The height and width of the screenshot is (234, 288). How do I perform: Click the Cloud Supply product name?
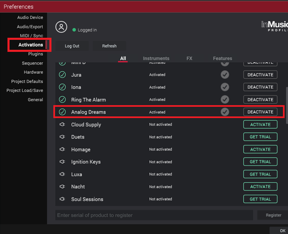(86, 125)
